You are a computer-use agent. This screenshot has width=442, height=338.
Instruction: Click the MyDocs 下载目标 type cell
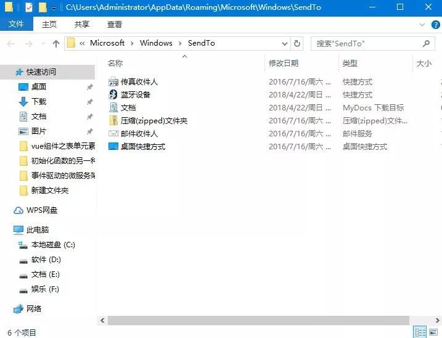coord(373,108)
